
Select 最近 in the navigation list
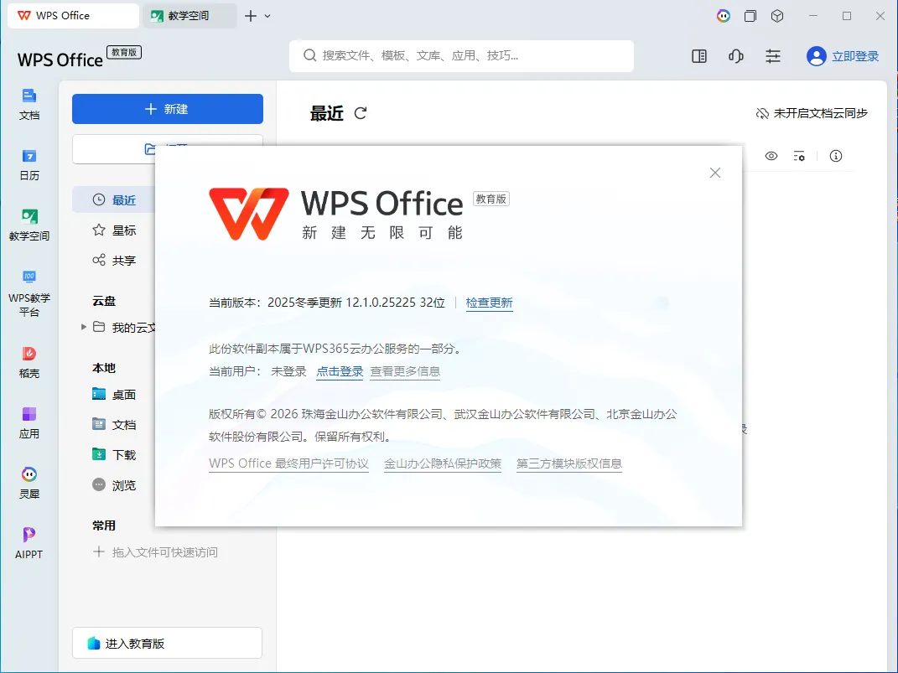pos(113,199)
